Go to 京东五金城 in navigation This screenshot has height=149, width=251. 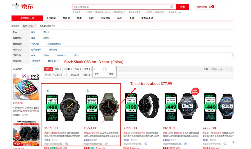(147, 18)
